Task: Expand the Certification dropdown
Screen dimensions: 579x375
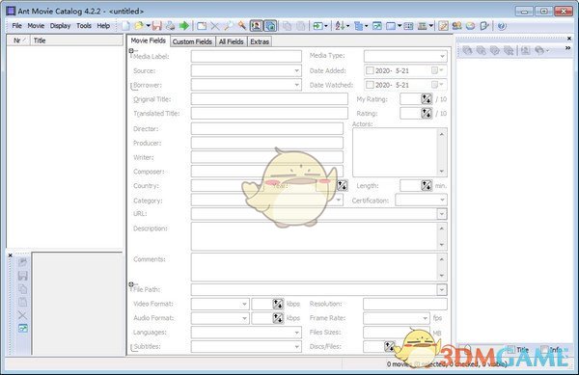Action: tap(442, 201)
